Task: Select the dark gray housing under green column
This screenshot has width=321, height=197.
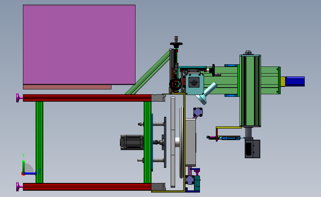Action: tap(253, 149)
